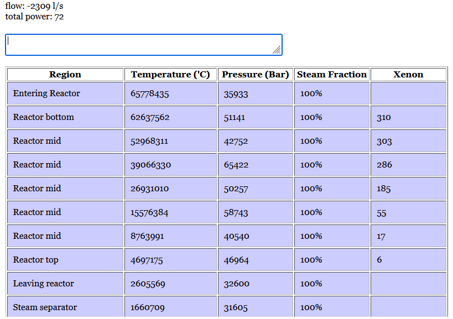453x319 pixels.
Task: Click inside the empty text area
Action: (144, 45)
